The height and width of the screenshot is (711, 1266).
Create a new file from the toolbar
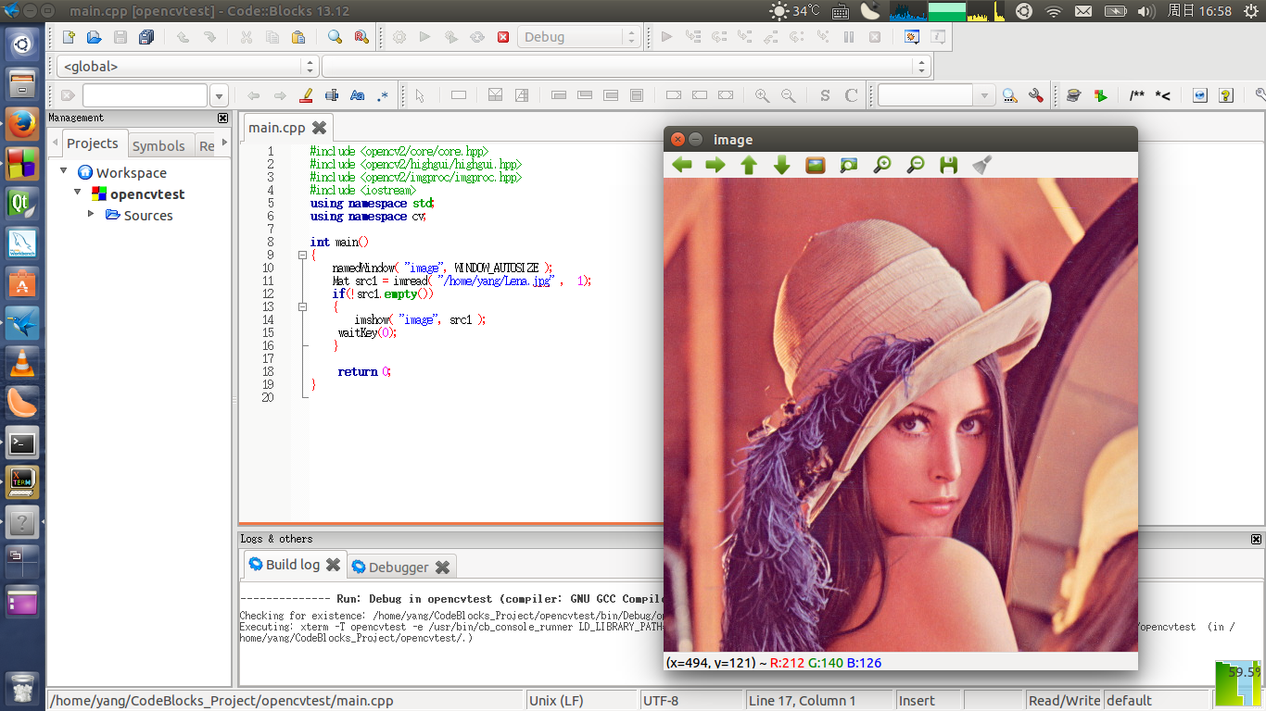pos(68,37)
